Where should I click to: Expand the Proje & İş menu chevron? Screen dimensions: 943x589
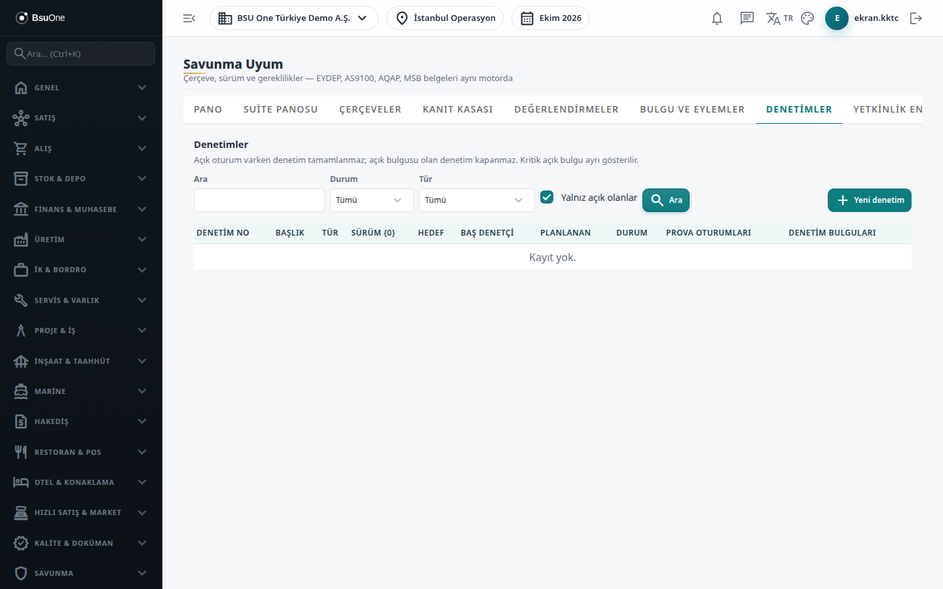click(142, 330)
